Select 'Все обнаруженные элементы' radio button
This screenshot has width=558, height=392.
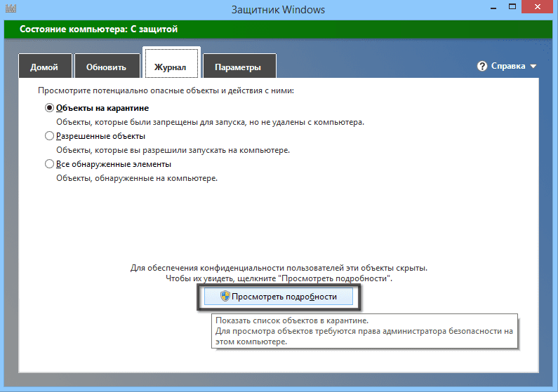coord(49,164)
